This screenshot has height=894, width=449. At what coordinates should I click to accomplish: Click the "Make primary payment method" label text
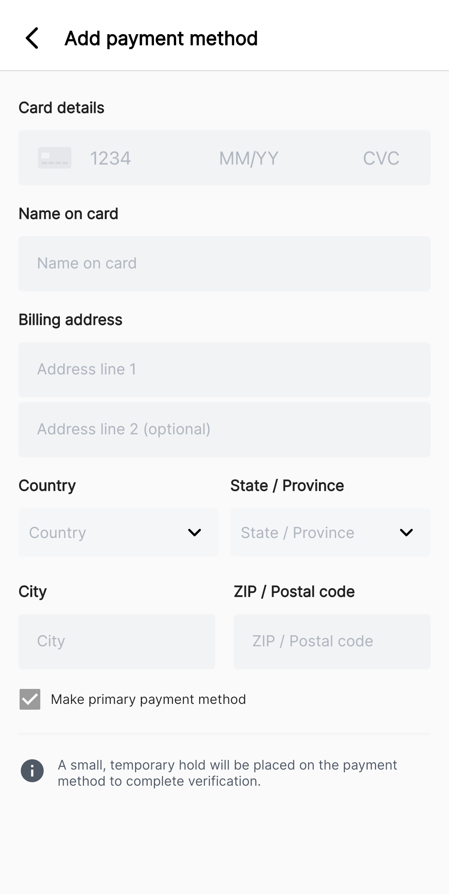(x=148, y=699)
